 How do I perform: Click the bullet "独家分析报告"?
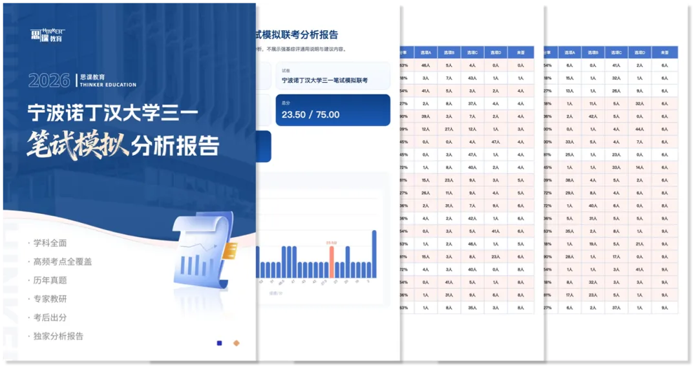coord(58,336)
